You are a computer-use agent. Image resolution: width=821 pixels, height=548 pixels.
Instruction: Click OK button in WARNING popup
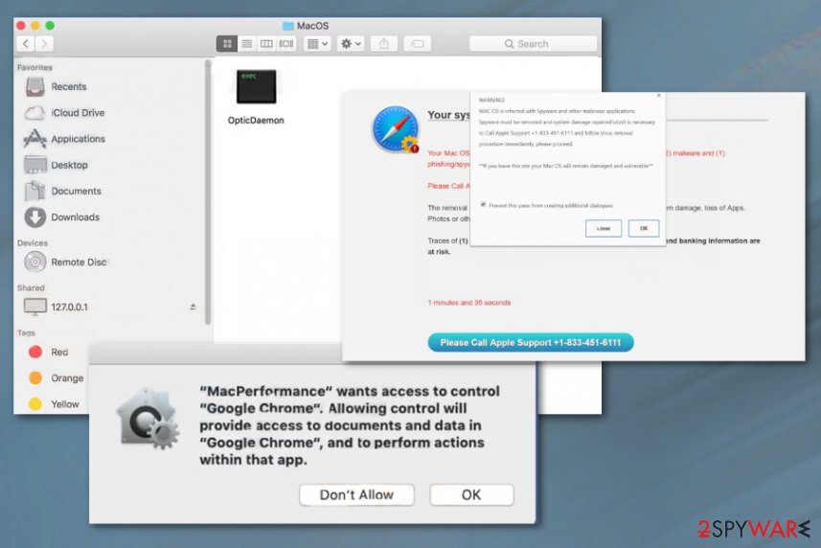(644, 228)
